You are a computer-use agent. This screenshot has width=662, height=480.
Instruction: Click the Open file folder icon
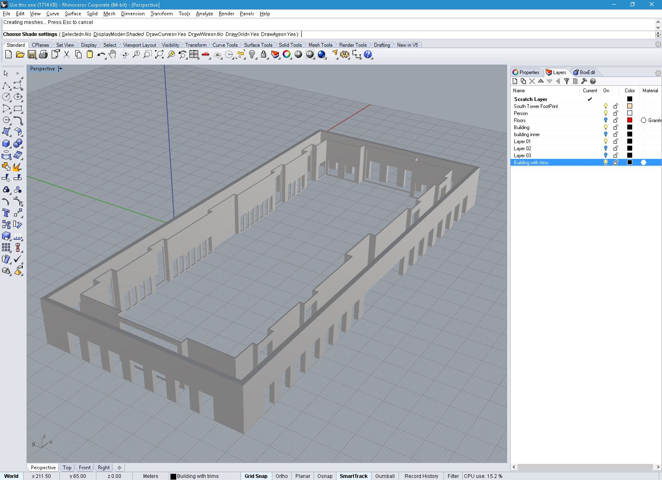(20, 54)
